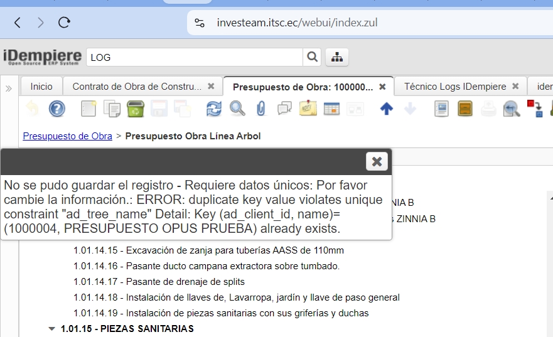
Task: Open the Técnico Logs IDempiere tab
Action: coord(454,87)
